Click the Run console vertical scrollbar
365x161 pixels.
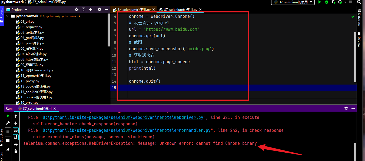[355, 152]
